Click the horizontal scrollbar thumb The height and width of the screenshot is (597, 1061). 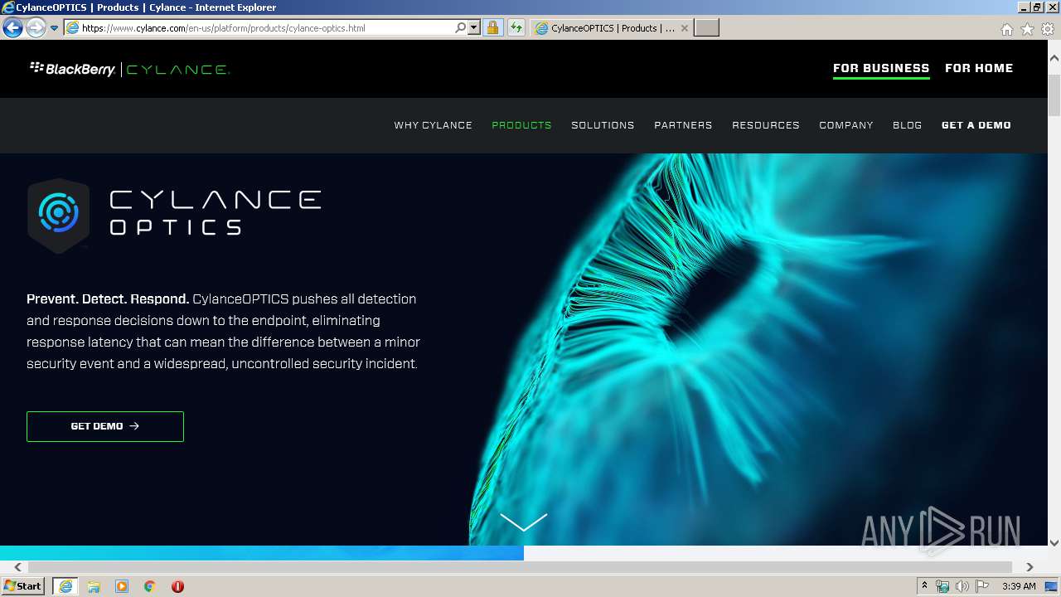(520, 567)
